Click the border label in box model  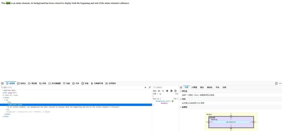[212, 117]
